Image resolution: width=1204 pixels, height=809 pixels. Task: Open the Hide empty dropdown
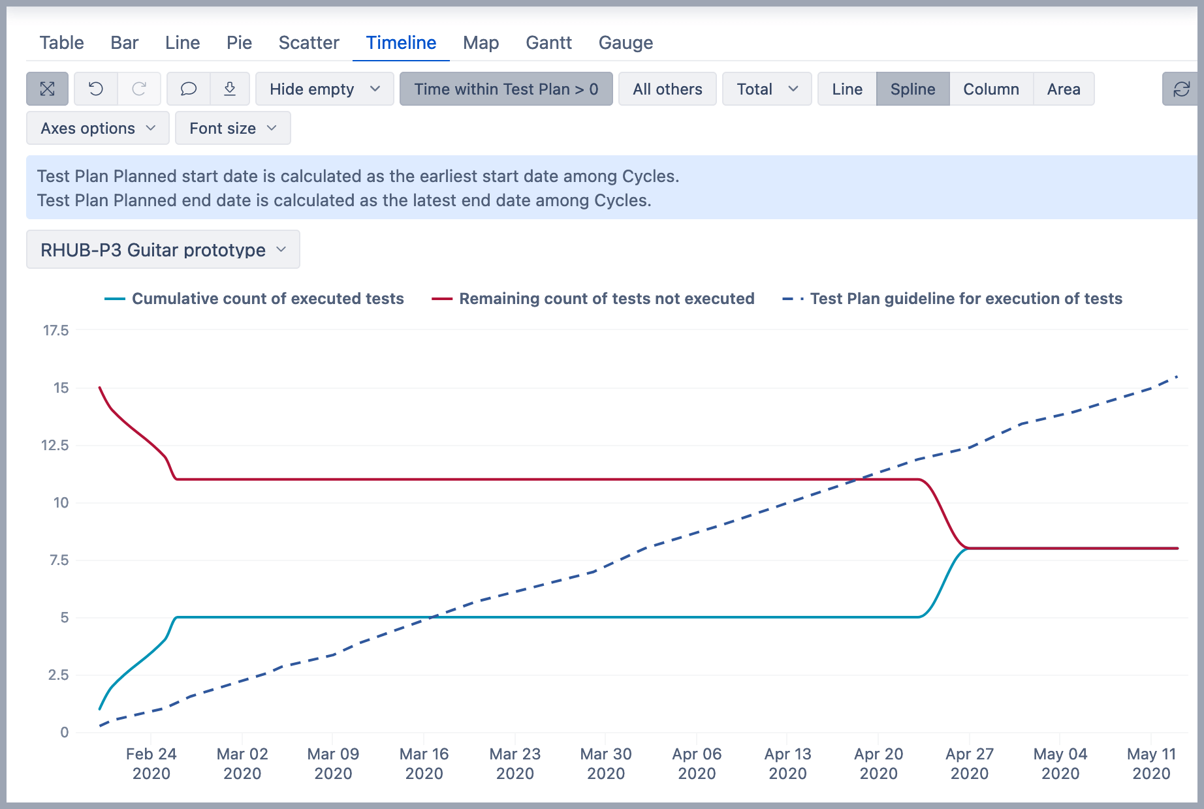(x=325, y=89)
